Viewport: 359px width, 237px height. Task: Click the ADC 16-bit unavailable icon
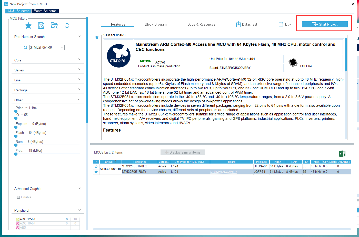(x=17, y=223)
